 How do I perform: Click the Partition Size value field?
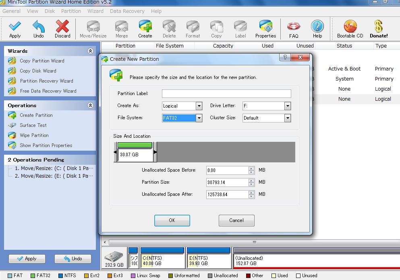click(x=228, y=182)
